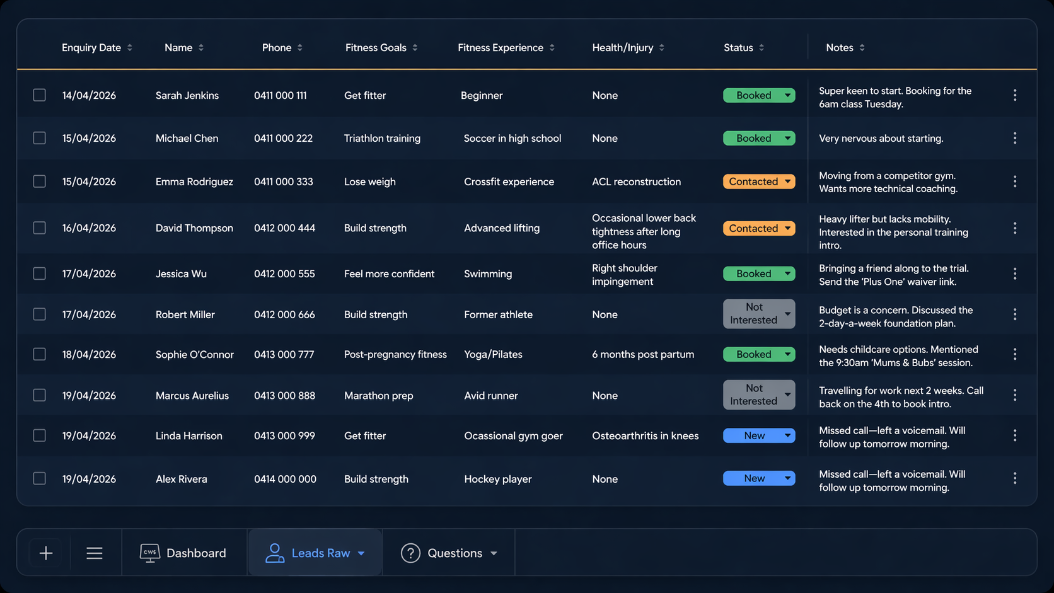This screenshot has width=1054, height=593.
Task: Open status dropdown for Jessica Wu
Action: (759, 273)
